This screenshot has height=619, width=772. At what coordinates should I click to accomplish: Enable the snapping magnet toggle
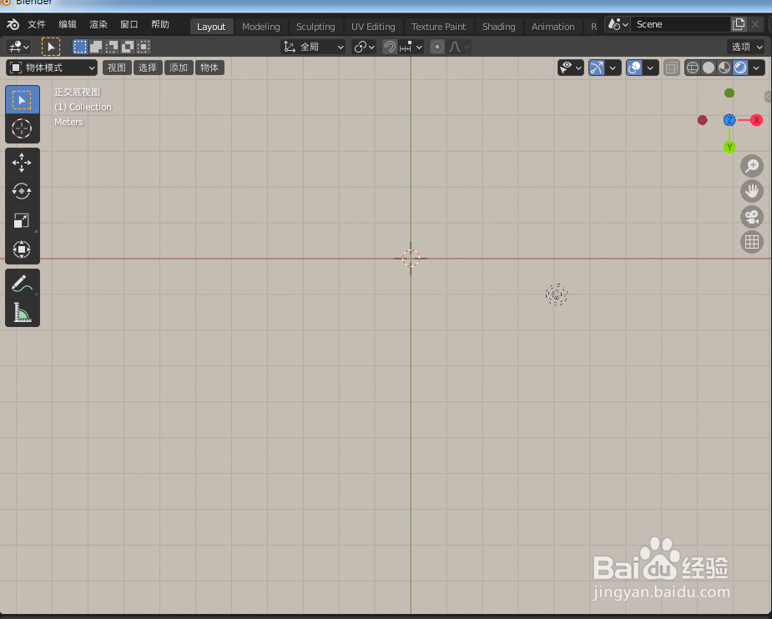(x=389, y=47)
